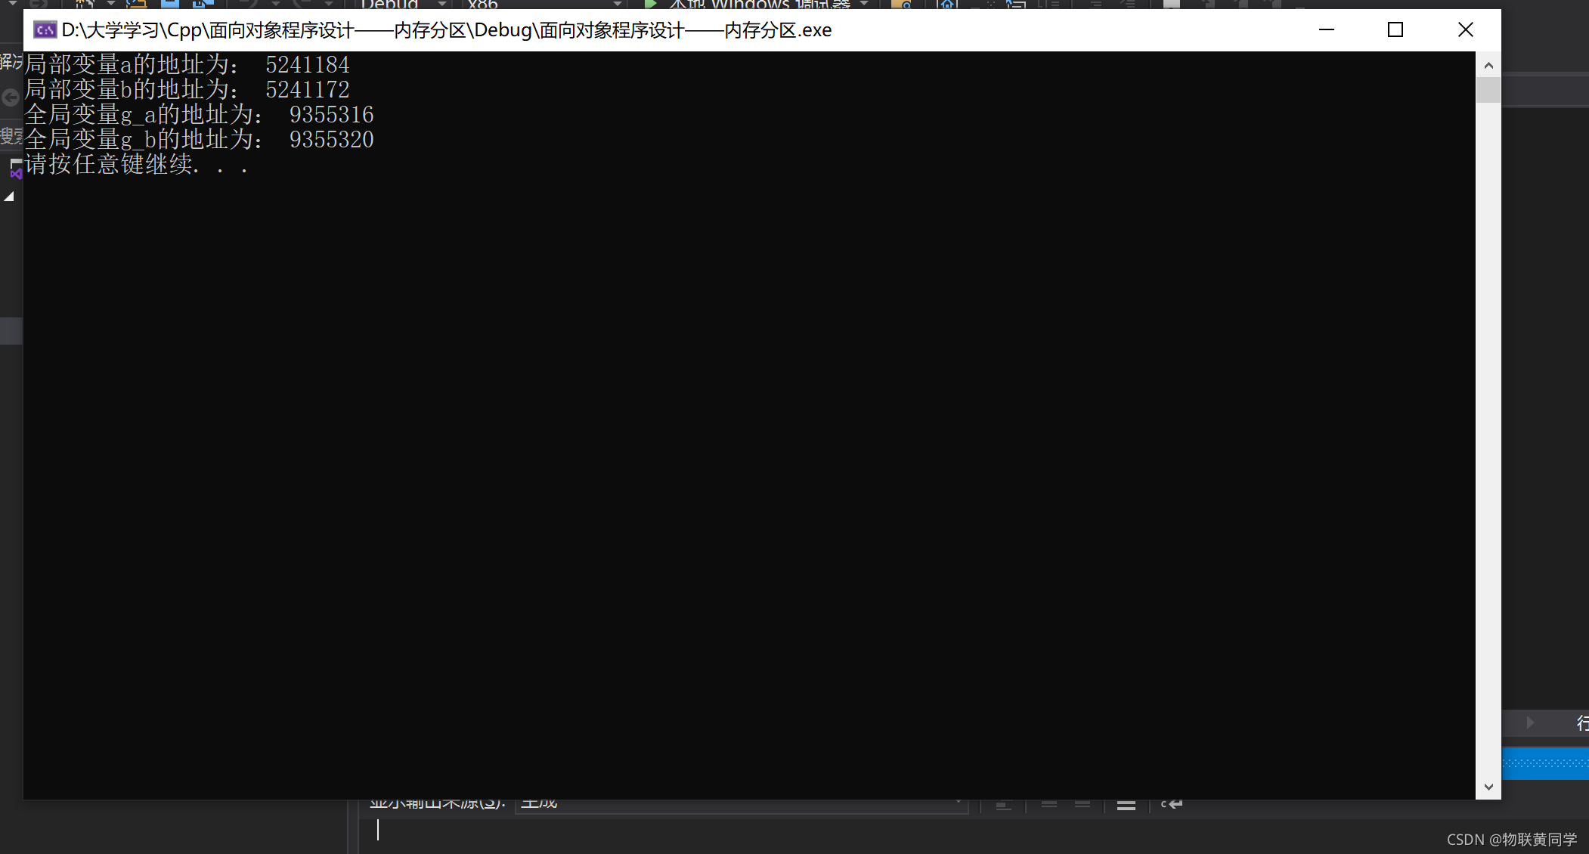The image size is (1589, 854).
Task: Click the console scrollbar up arrow
Action: tap(1488, 65)
